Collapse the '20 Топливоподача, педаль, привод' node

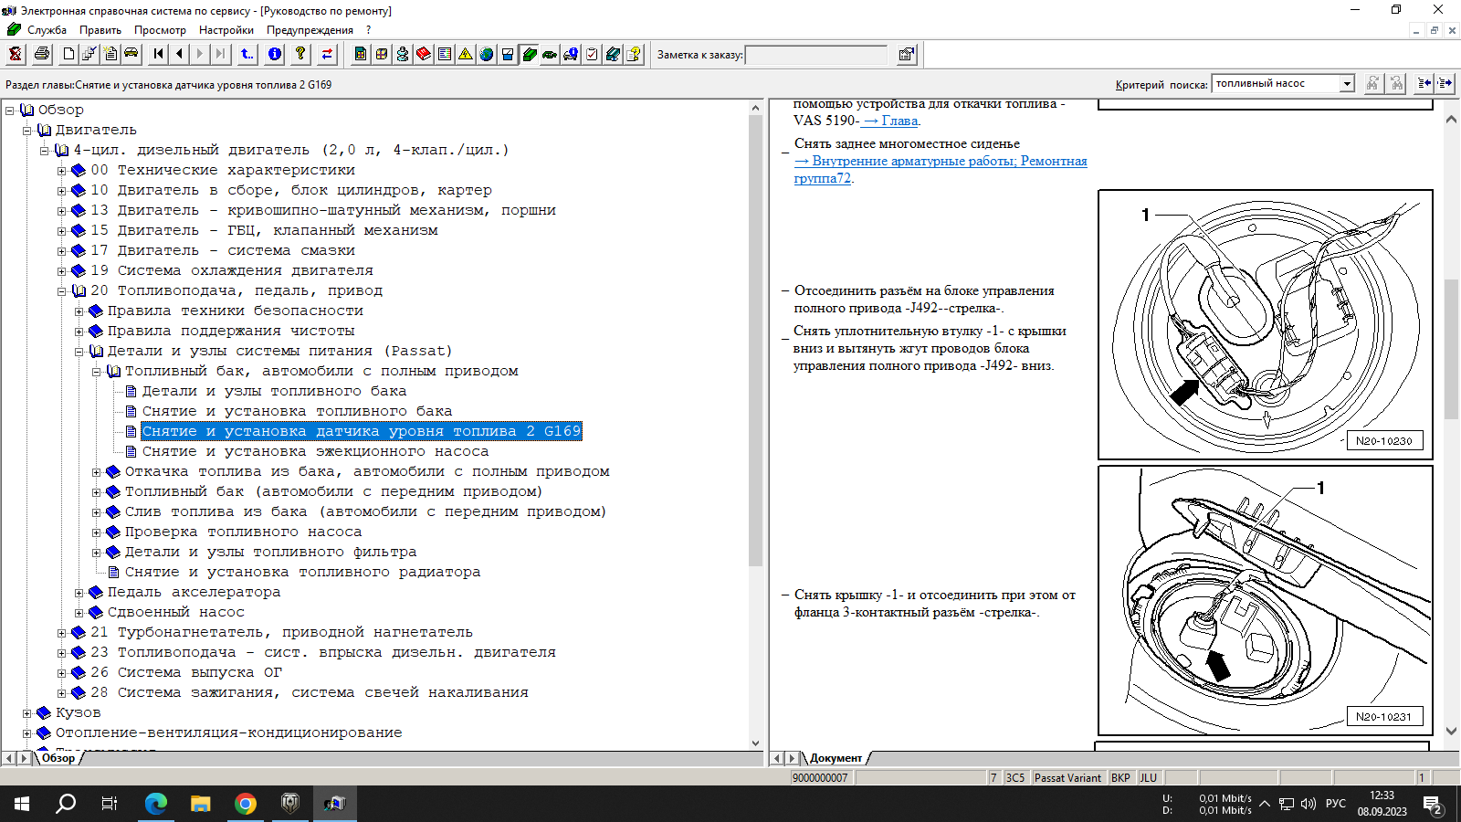point(62,291)
